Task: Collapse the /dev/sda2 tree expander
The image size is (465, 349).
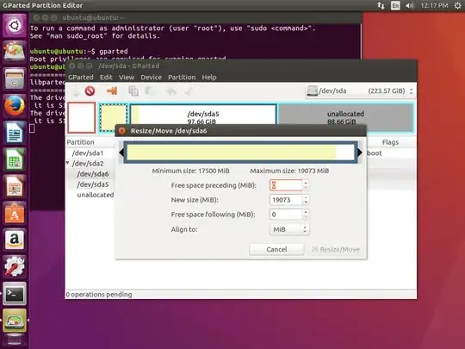Action: pyautogui.click(x=68, y=163)
